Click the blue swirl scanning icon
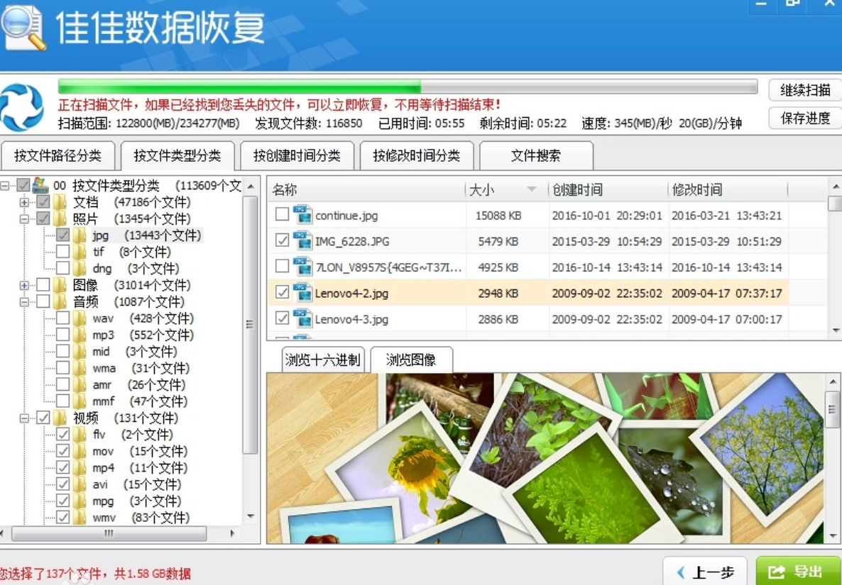The image size is (842, 585). [22, 107]
